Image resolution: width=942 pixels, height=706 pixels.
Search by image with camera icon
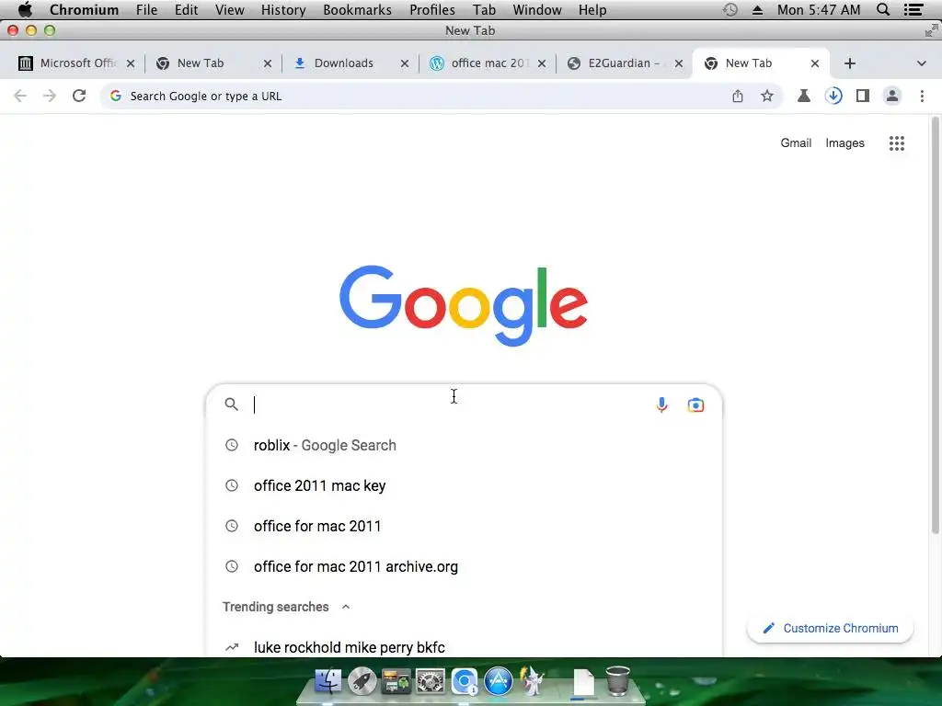[695, 405]
